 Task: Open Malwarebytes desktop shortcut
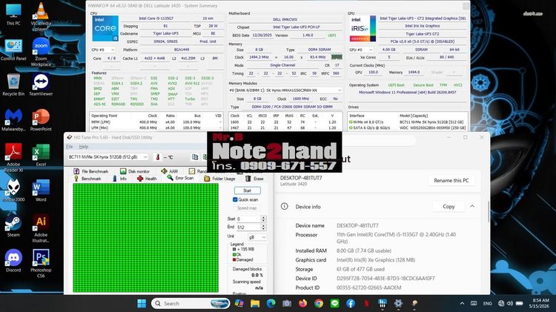(13, 120)
